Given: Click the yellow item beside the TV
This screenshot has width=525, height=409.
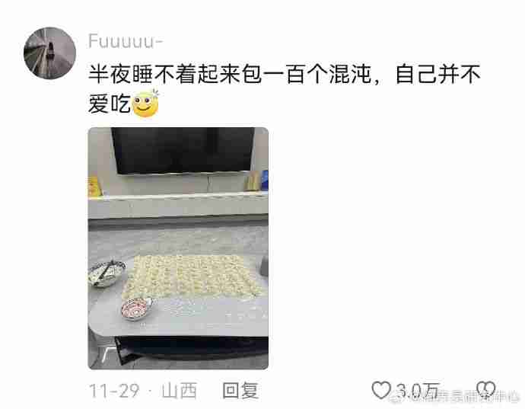Looking at the screenshot, I should coord(94,187).
